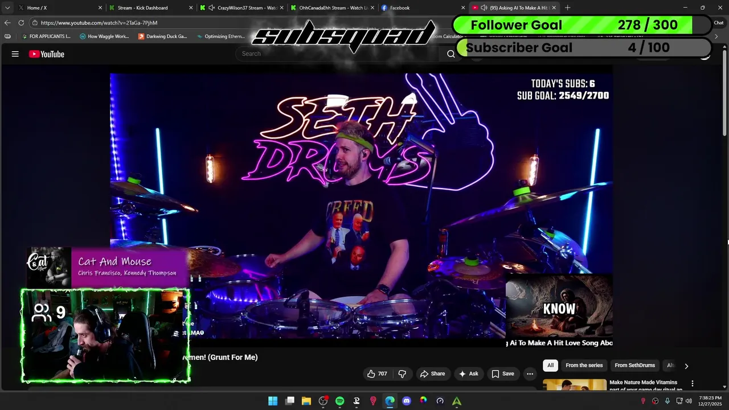Show more chips with the right chevron

686,366
